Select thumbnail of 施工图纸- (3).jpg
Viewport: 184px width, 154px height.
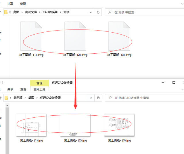119,125
